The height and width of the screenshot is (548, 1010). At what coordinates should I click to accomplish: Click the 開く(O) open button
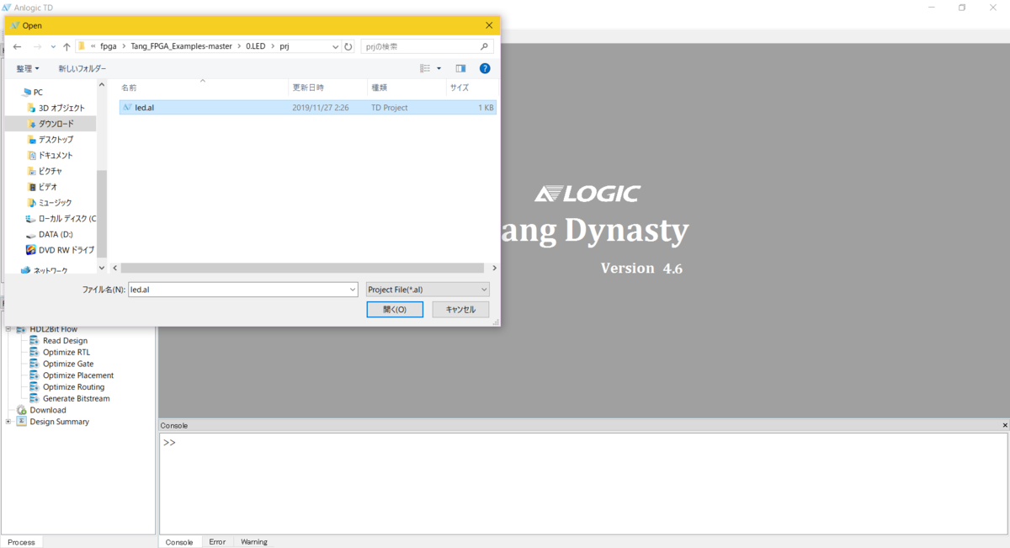pos(395,310)
